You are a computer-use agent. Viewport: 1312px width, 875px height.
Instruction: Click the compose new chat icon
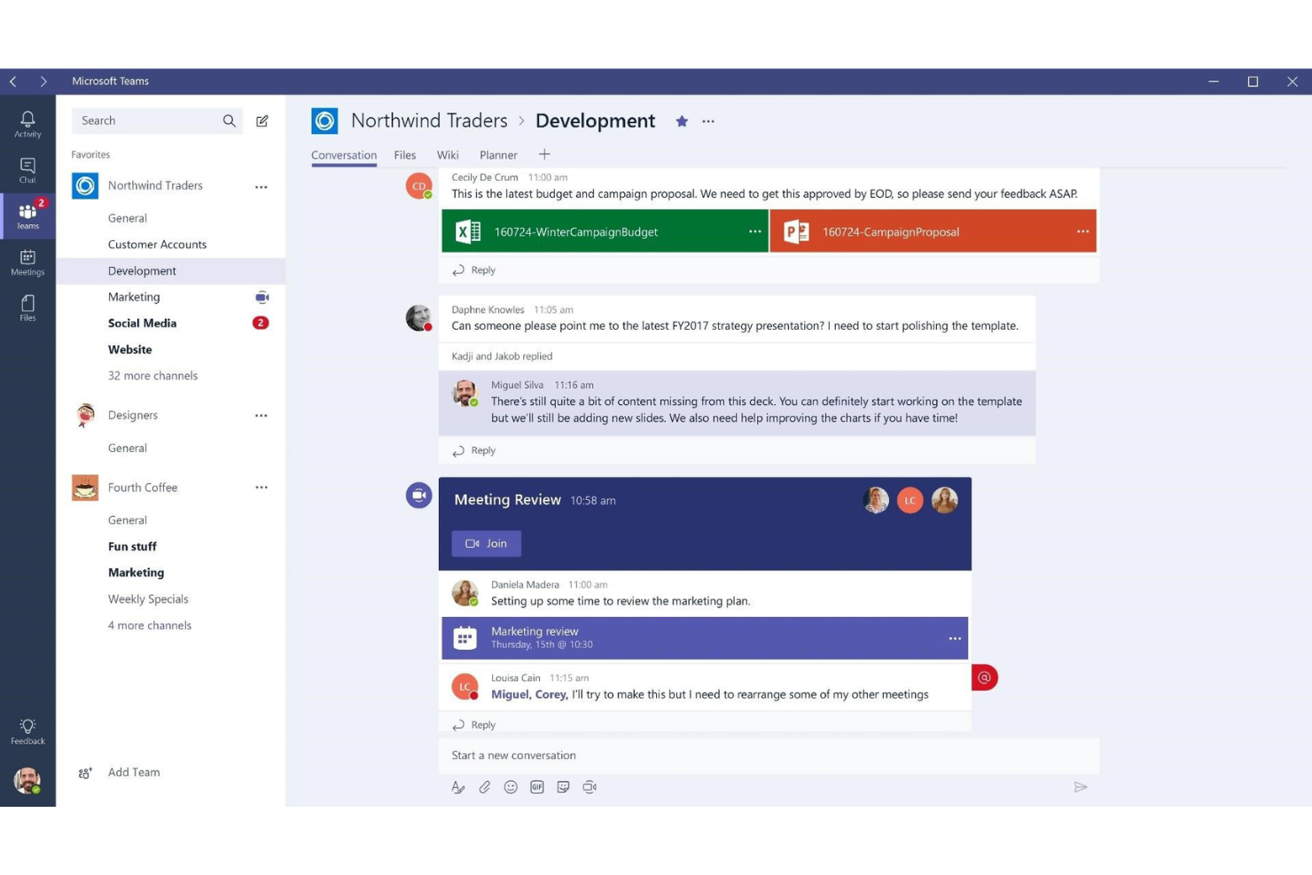click(x=262, y=121)
